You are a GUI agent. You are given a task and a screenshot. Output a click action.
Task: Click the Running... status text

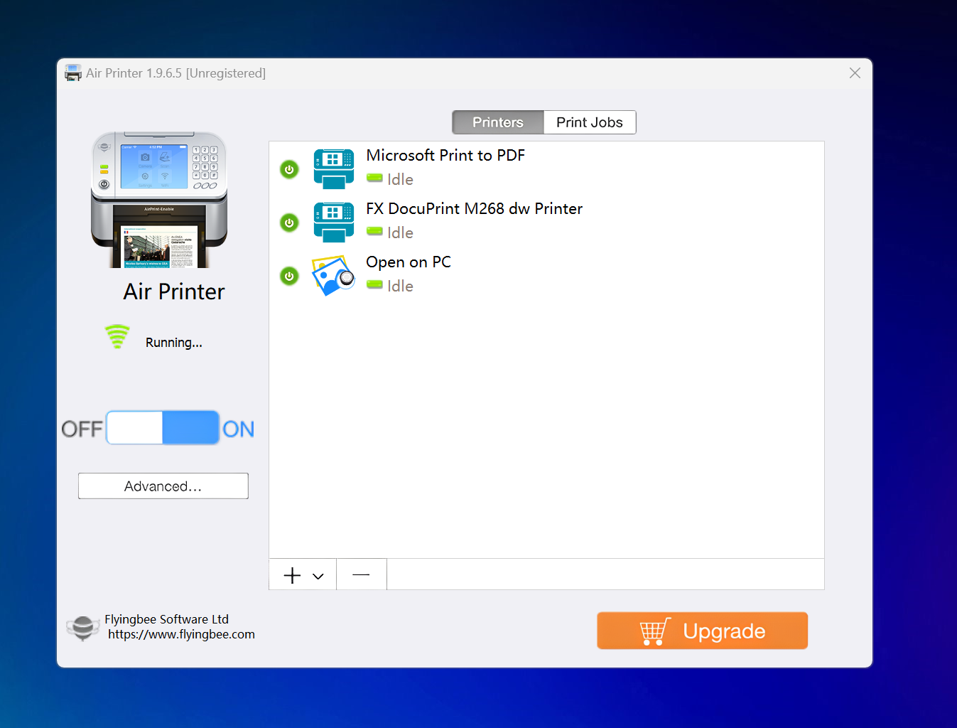(174, 343)
